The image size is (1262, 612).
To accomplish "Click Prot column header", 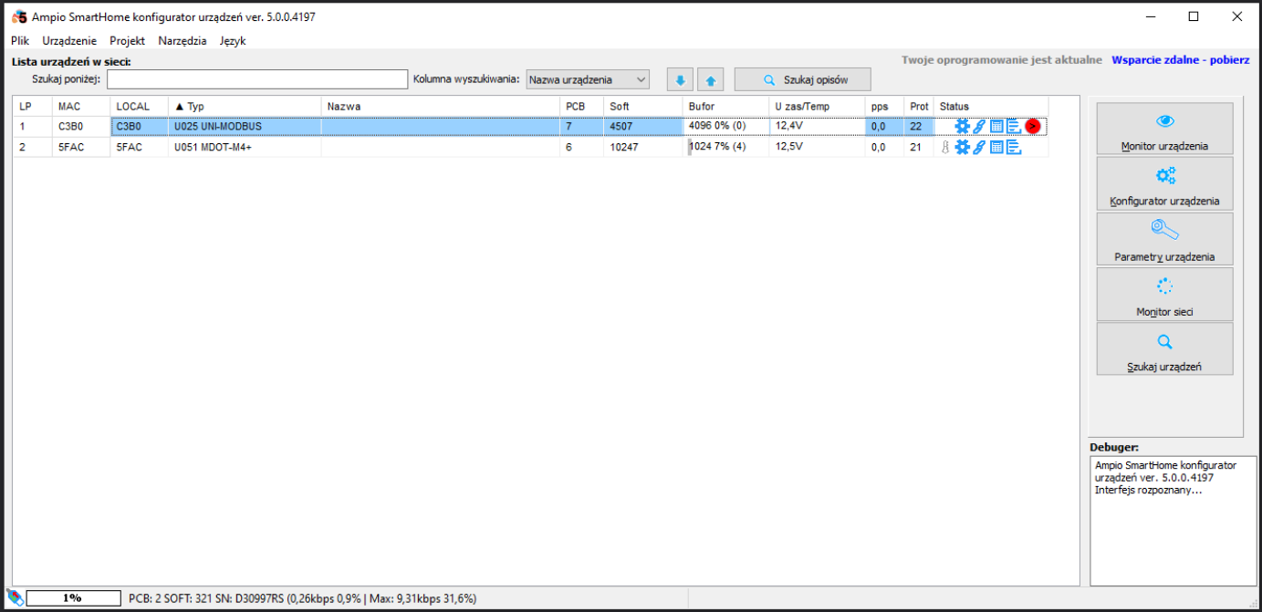I will (x=920, y=107).
